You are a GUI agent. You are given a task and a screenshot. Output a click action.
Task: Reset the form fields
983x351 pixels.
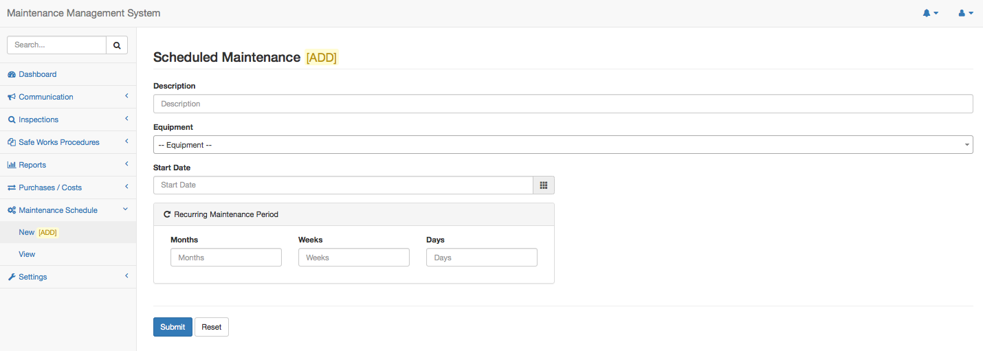(212, 327)
